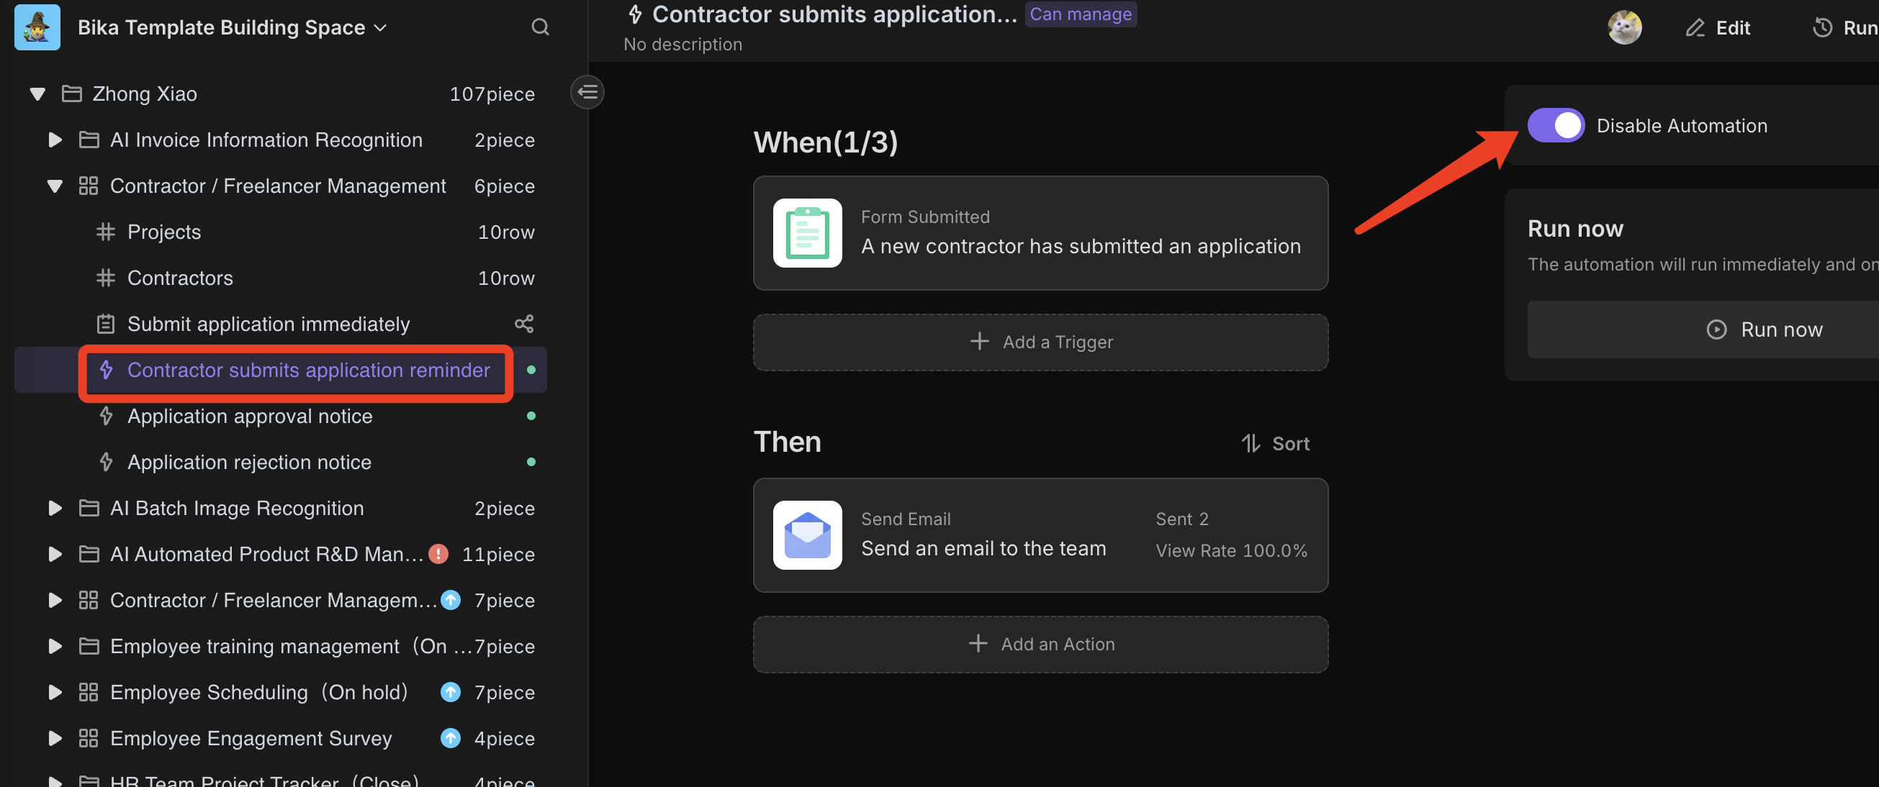
Task: Click the Add a Trigger button
Action: (1040, 342)
